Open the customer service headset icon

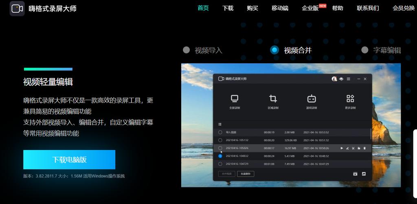click(x=341, y=79)
